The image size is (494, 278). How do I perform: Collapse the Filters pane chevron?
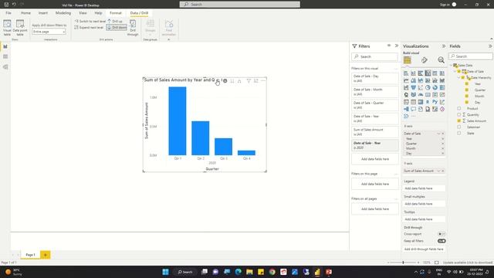coord(397,46)
